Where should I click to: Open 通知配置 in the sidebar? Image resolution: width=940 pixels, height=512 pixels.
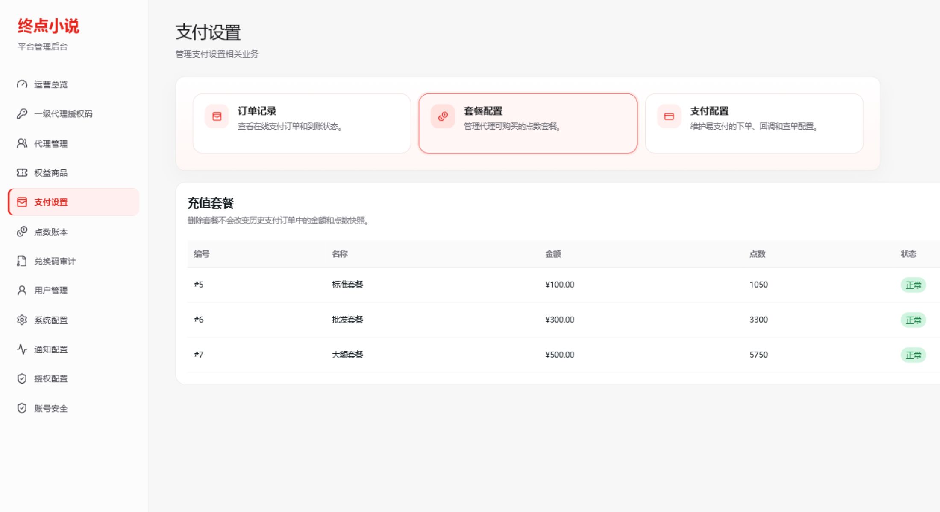[x=73, y=349]
